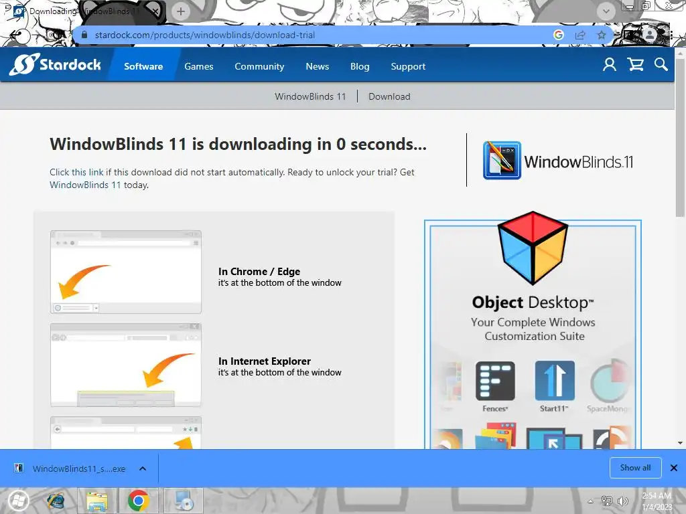Click the Stardock logo
686x514 pixels.
pyautogui.click(x=55, y=65)
